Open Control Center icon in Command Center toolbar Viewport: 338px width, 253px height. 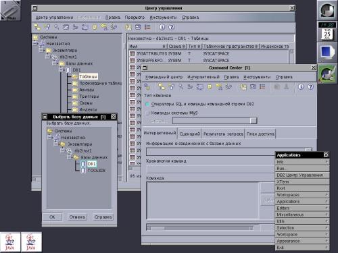click(162, 86)
